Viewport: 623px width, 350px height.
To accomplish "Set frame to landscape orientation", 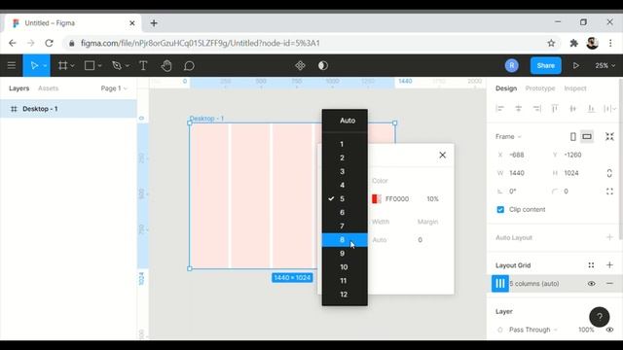I will pos(587,136).
